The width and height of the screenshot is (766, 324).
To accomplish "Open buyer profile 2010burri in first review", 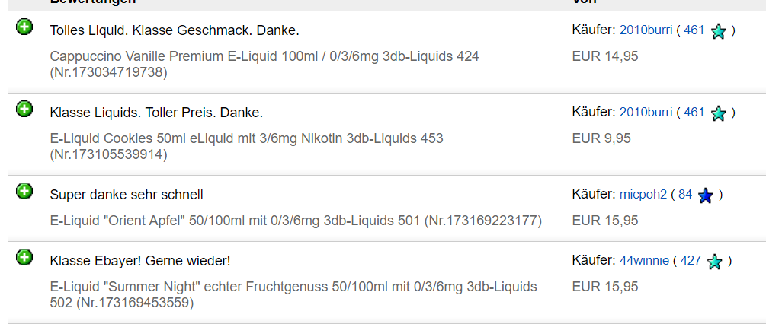I will [x=646, y=30].
